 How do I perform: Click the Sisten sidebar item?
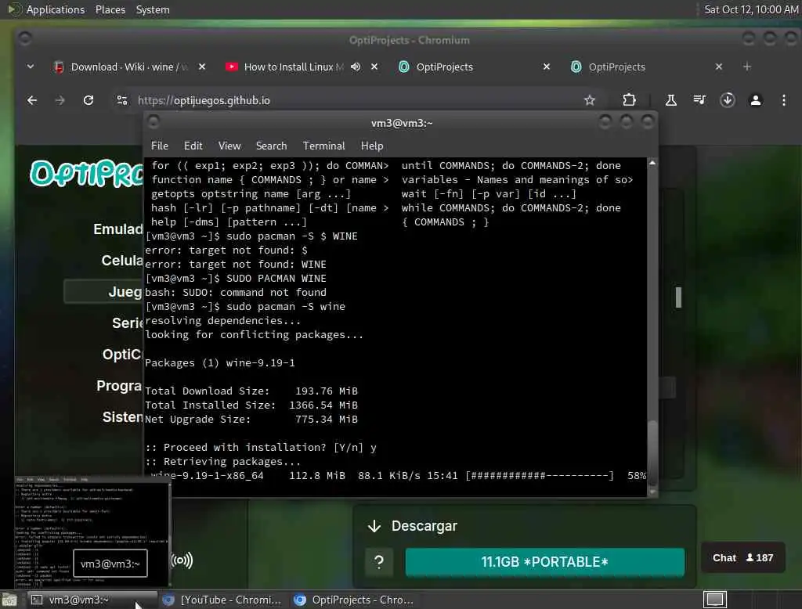(x=123, y=416)
